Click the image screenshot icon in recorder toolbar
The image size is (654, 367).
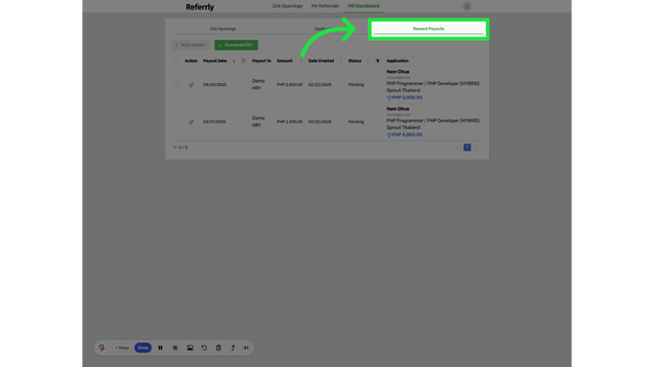point(189,347)
